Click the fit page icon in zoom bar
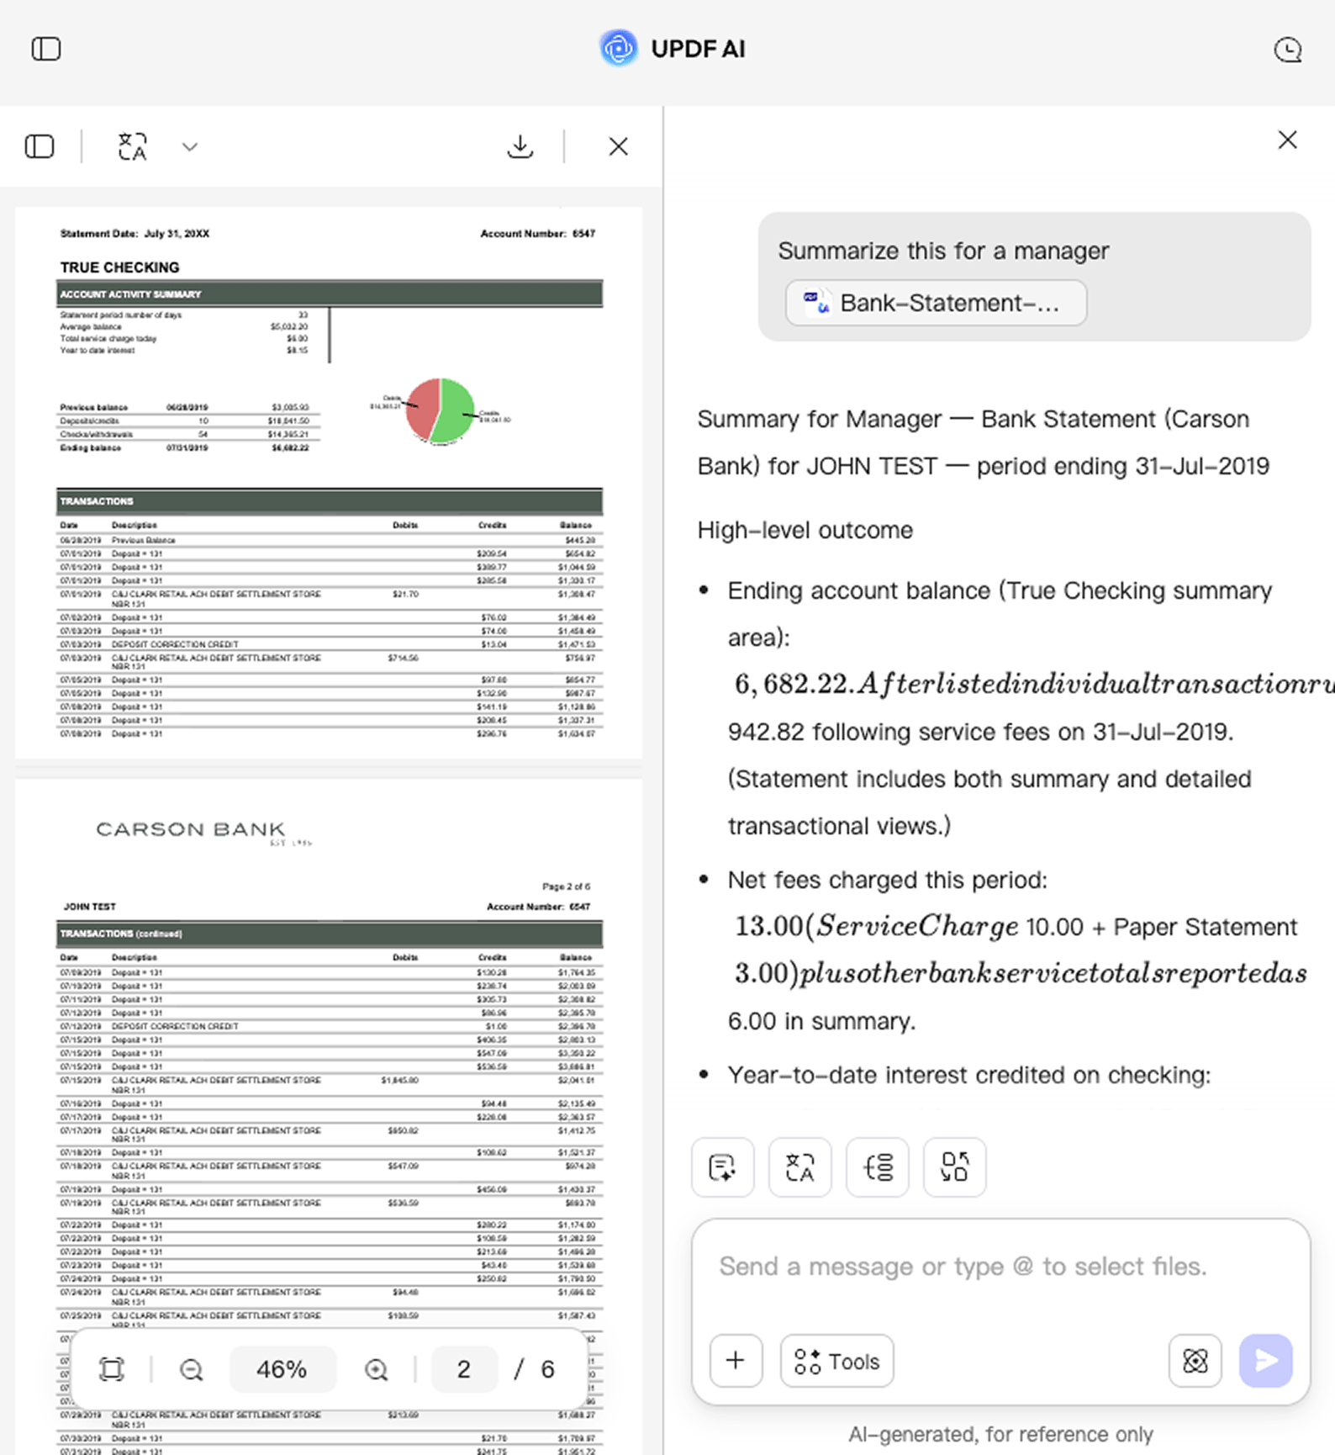The image size is (1335, 1455). point(112,1369)
